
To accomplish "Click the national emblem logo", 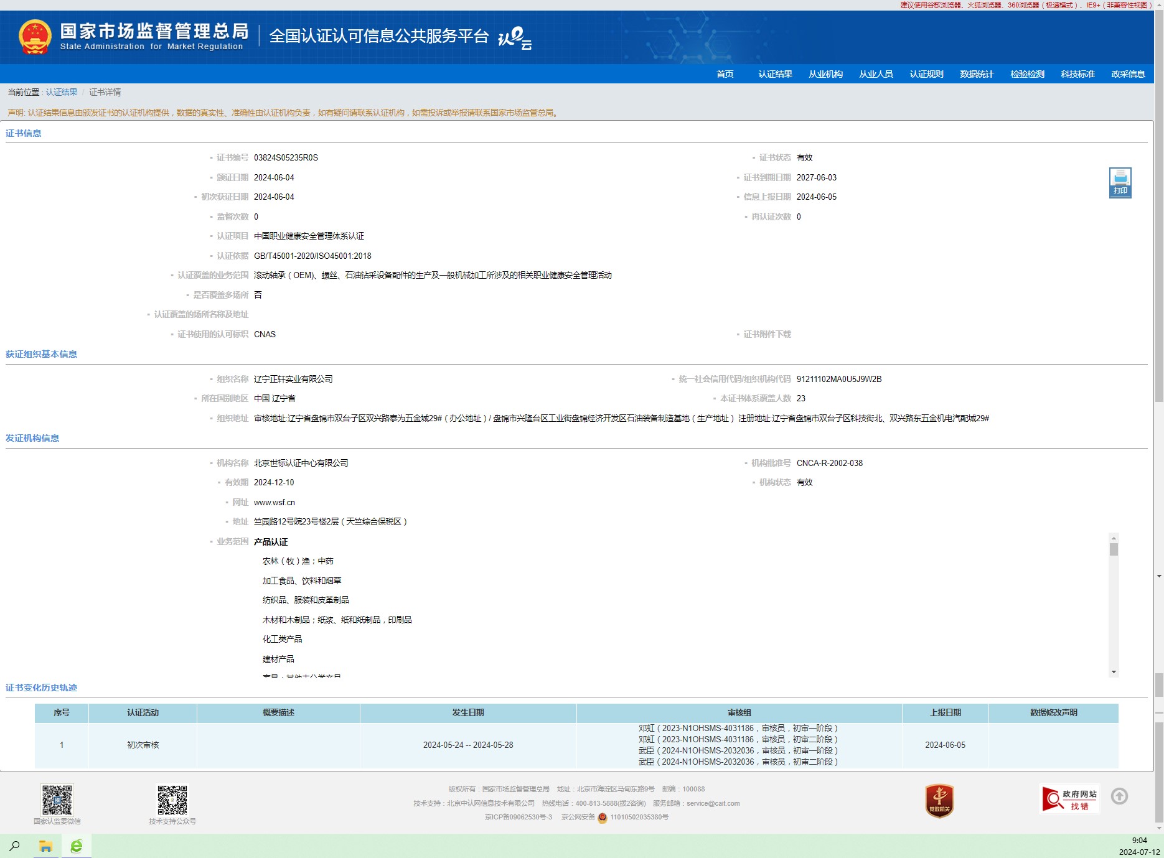I will pos(35,37).
